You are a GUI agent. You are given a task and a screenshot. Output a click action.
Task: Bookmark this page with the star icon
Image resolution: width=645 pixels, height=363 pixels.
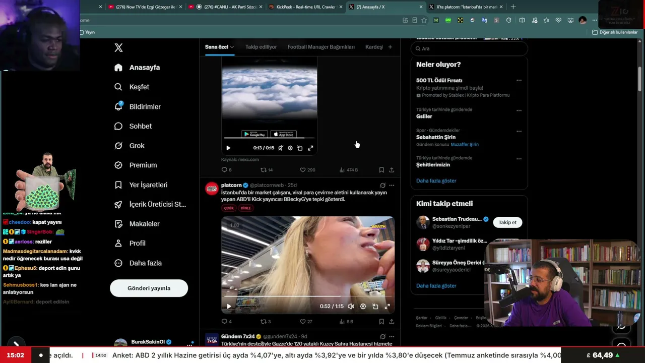424,20
